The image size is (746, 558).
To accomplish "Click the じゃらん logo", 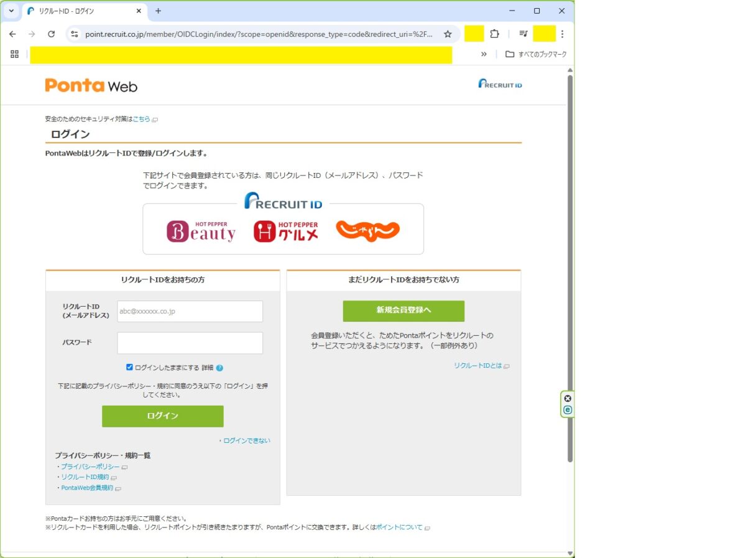I will tap(368, 231).
